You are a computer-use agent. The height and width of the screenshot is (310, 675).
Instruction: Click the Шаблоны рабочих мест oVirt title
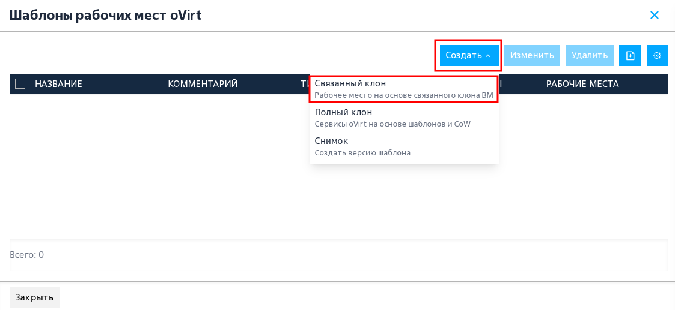pyautogui.click(x=105, y=16)
